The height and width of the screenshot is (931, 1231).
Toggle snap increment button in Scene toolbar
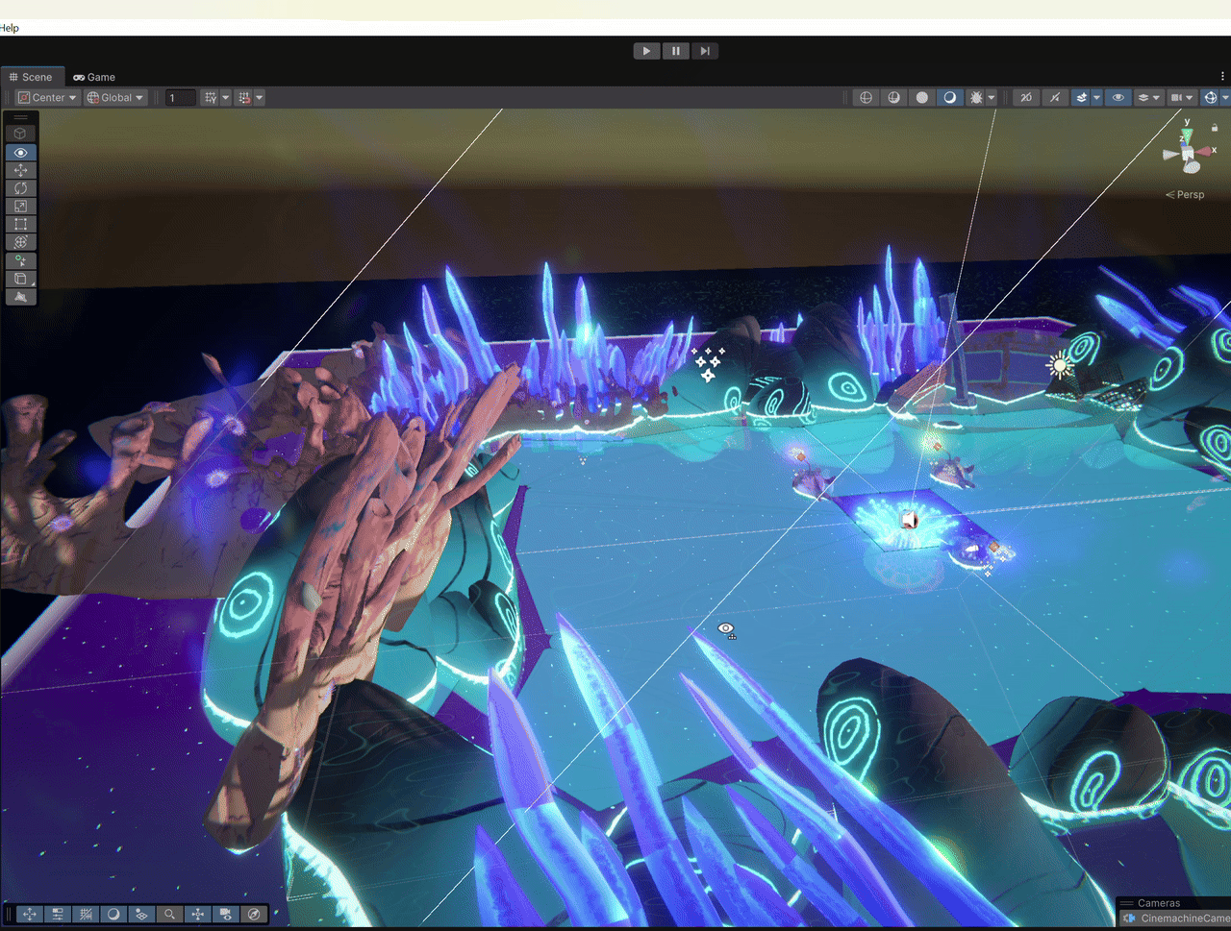click(243, 98)
